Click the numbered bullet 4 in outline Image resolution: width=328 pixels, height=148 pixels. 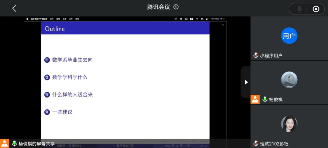point(47,112)
